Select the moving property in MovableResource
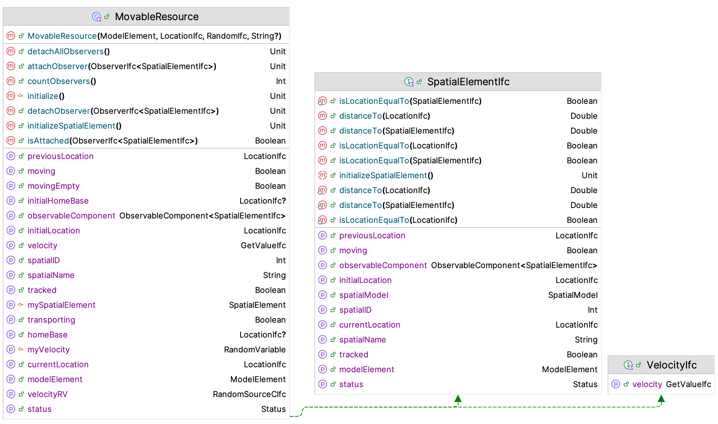The height and width of the screenshot is (424, 718). coord(146,171)
